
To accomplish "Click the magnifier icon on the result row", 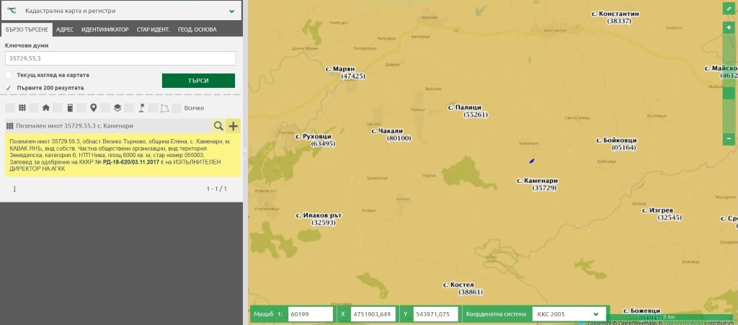I will 218,126.
